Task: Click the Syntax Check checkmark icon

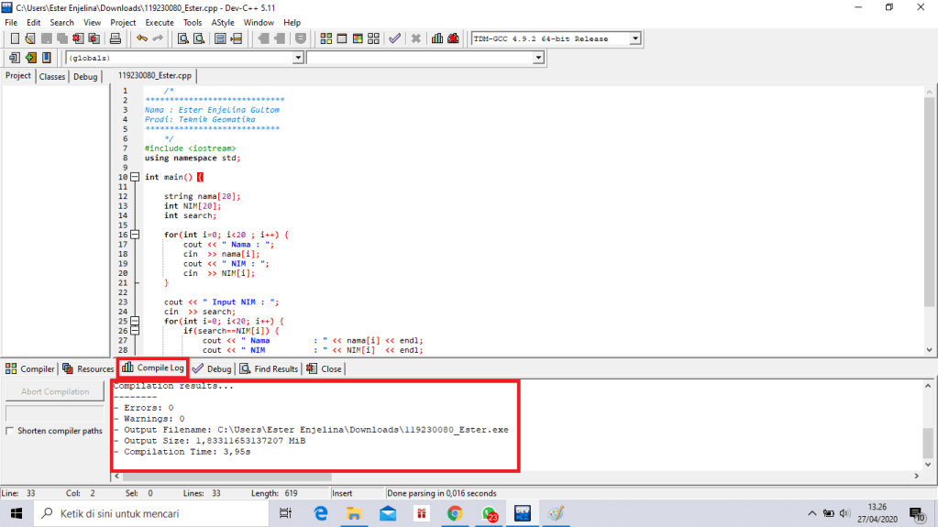Action: (394, 38)
